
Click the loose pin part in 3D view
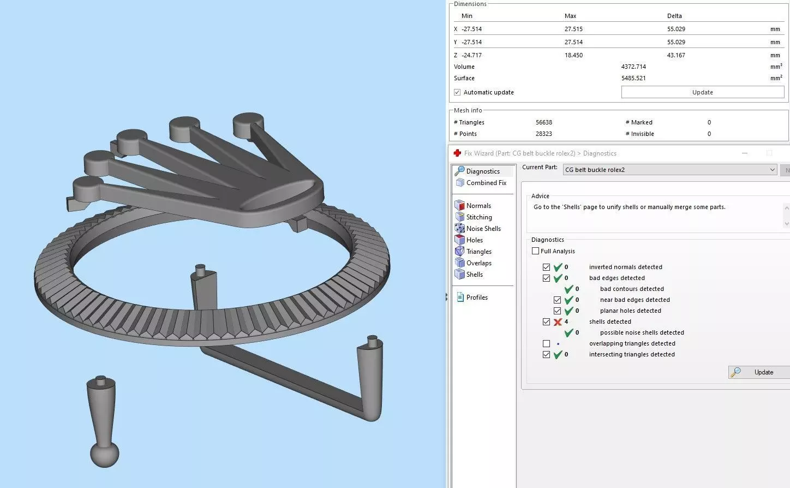[x=103, y=420]
